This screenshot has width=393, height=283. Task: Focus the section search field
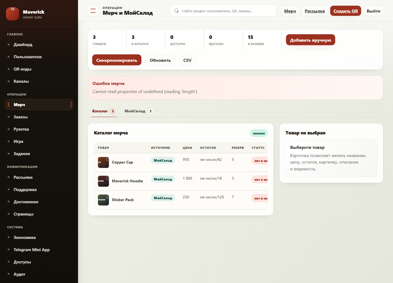tap(223, 11)
